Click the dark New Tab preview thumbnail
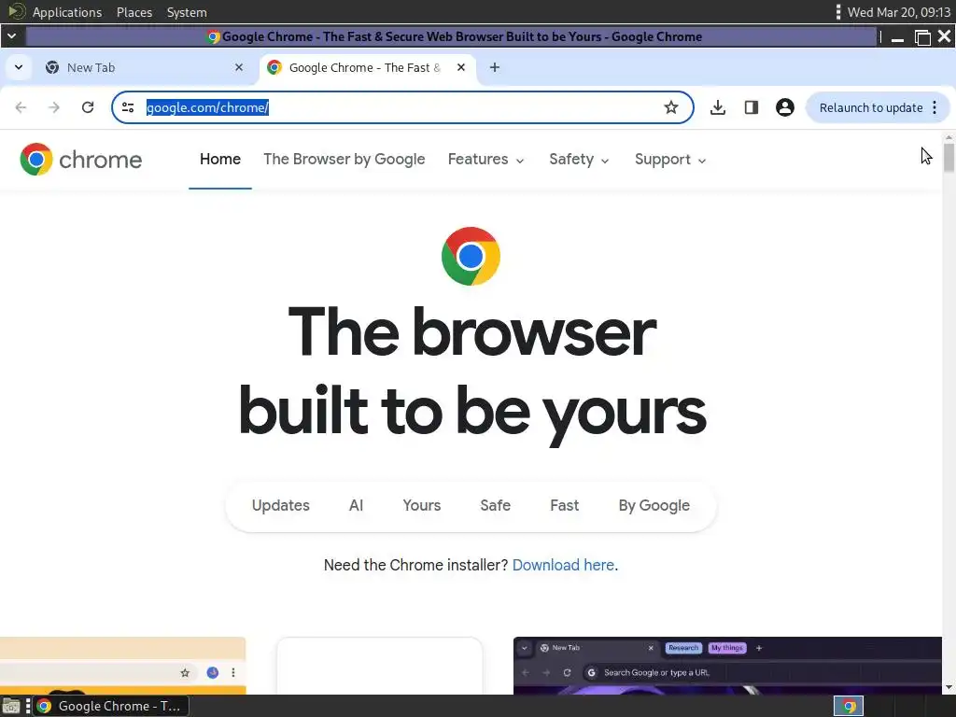The width and height of the screenshot is (956, 717). click(x=727, y=665)
